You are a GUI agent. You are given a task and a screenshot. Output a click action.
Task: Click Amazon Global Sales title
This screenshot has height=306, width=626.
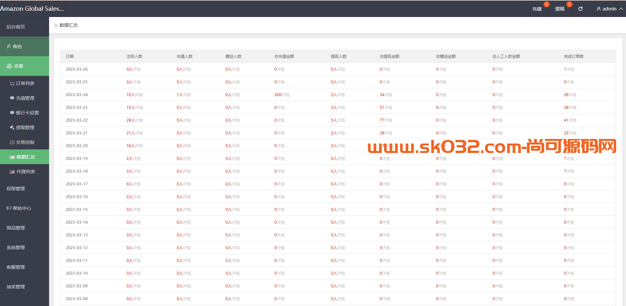coord(32,9)
